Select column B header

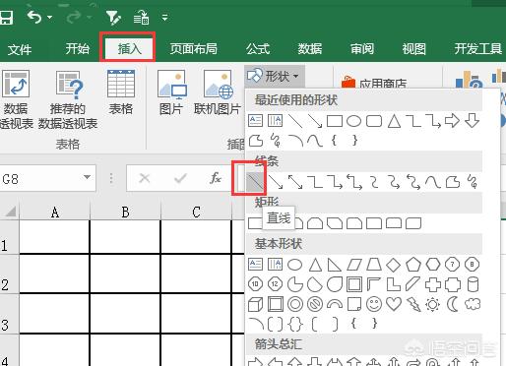click(x=125, y=213)
